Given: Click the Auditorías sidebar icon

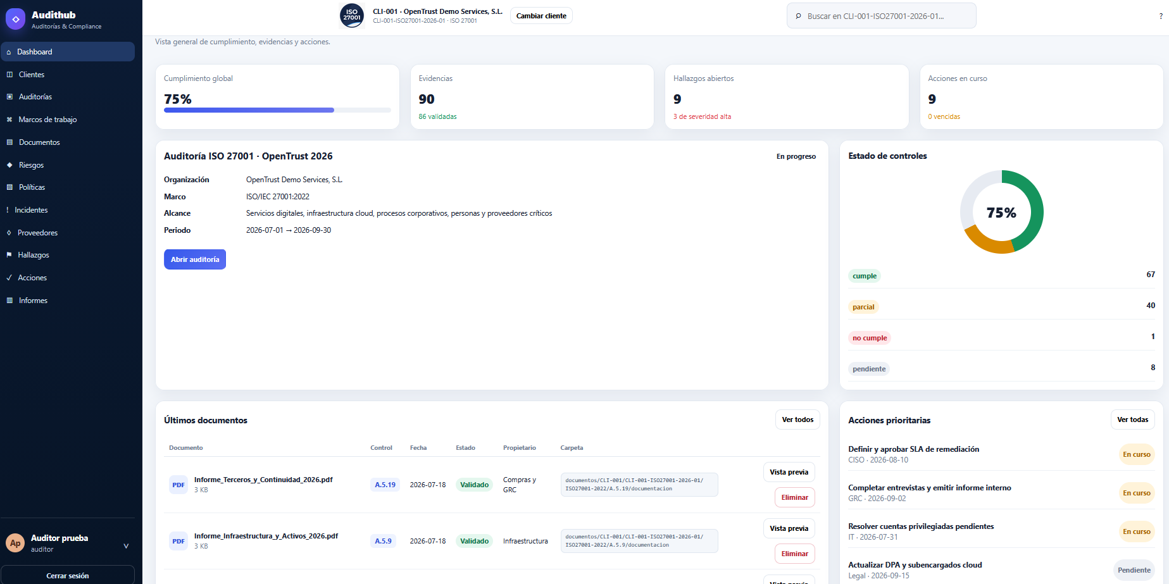Looking at the screenshot, I should 9,97.
